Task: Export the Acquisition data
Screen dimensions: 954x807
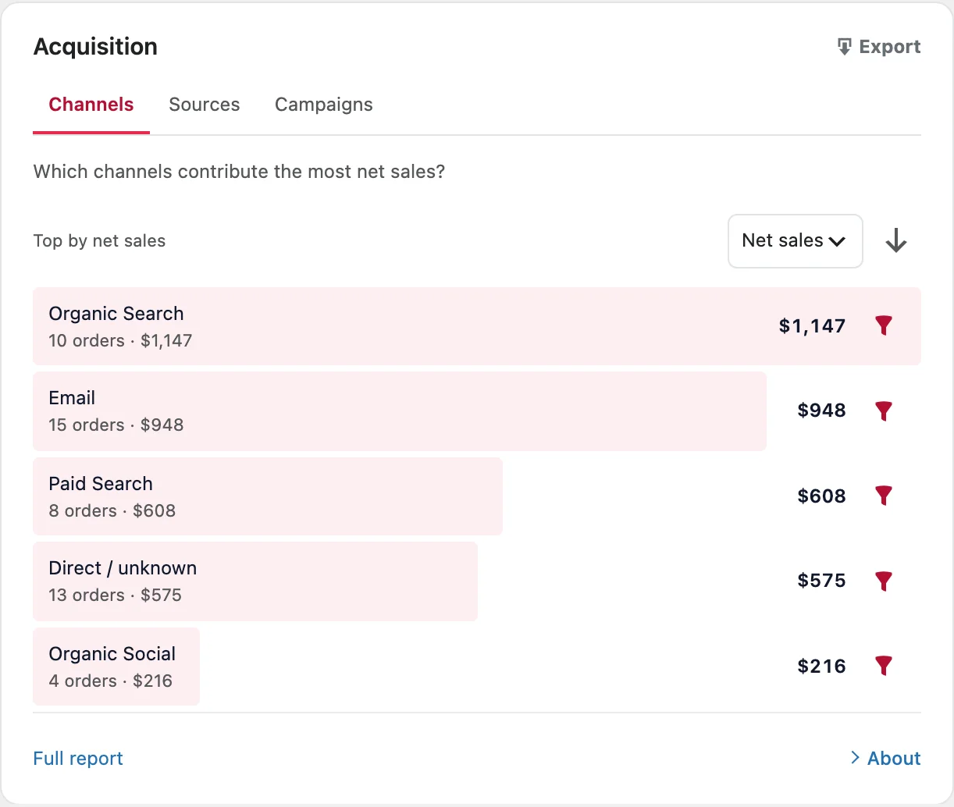Action: pyautogui.click(x=878, y=47)
